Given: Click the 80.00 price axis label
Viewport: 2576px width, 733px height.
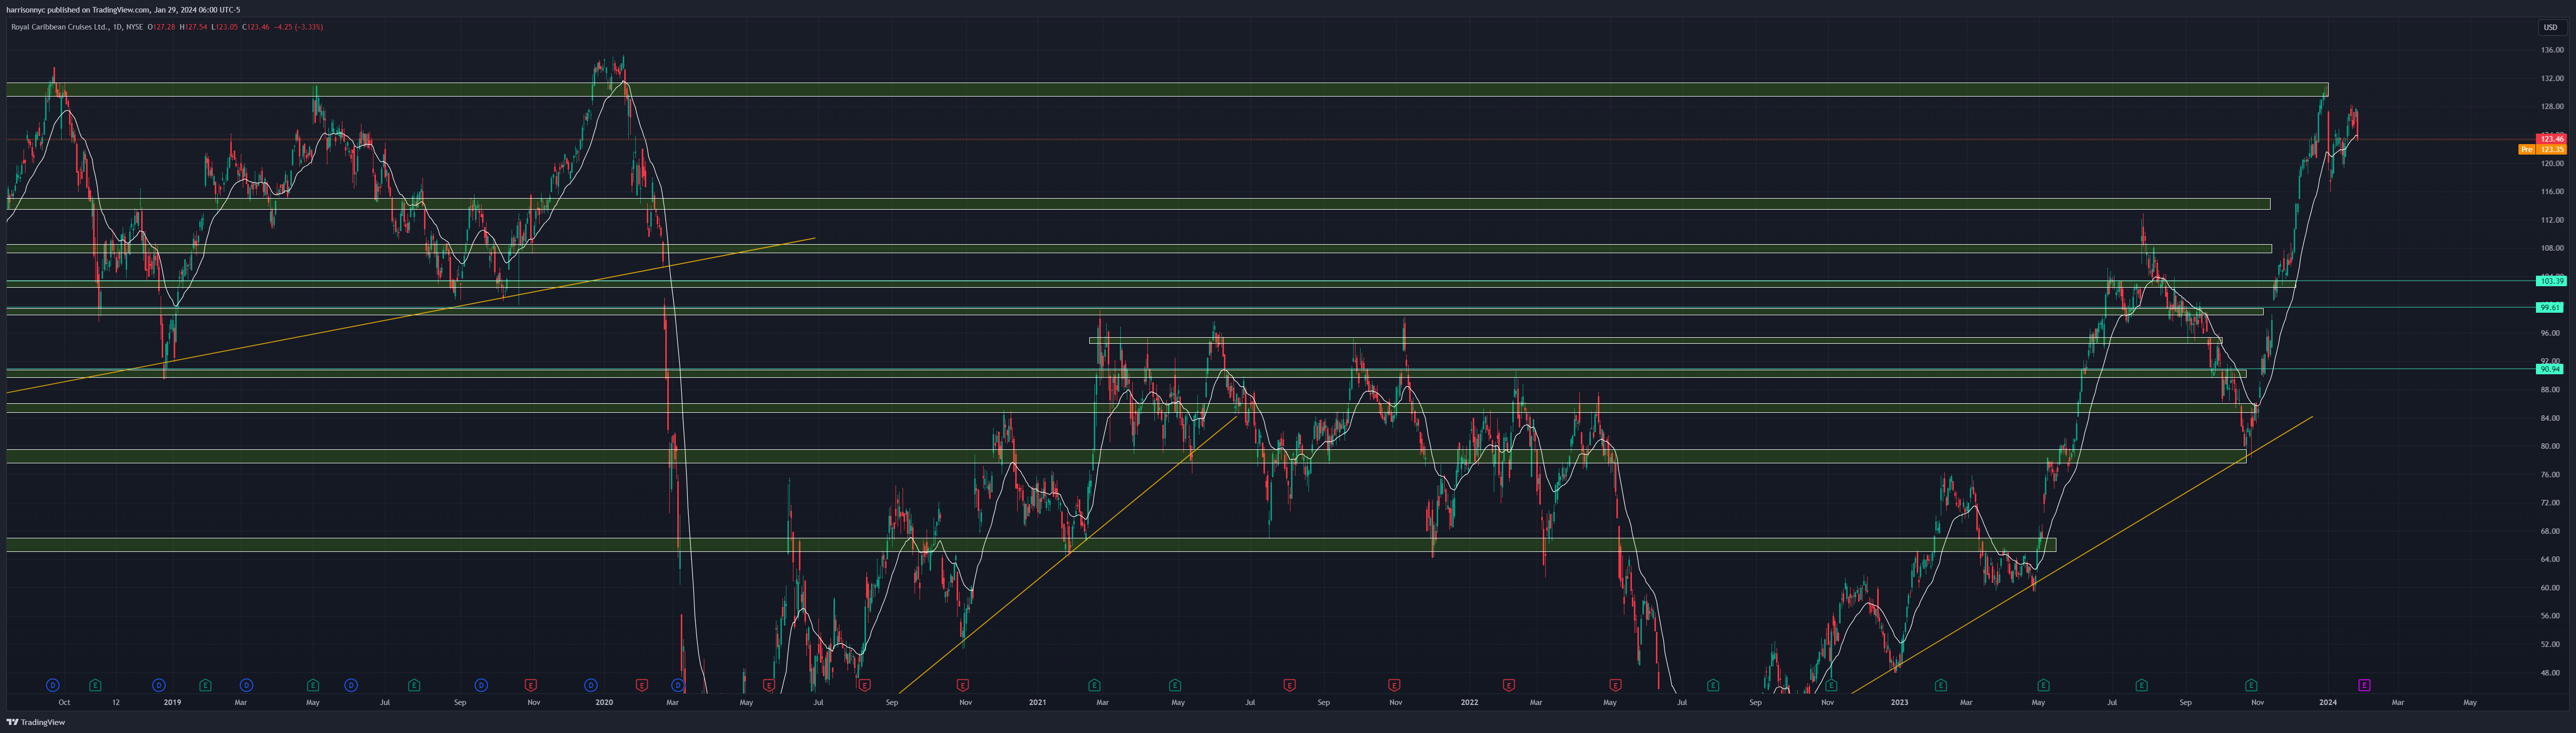Looking at the screenshot, I should point(2551,446).
